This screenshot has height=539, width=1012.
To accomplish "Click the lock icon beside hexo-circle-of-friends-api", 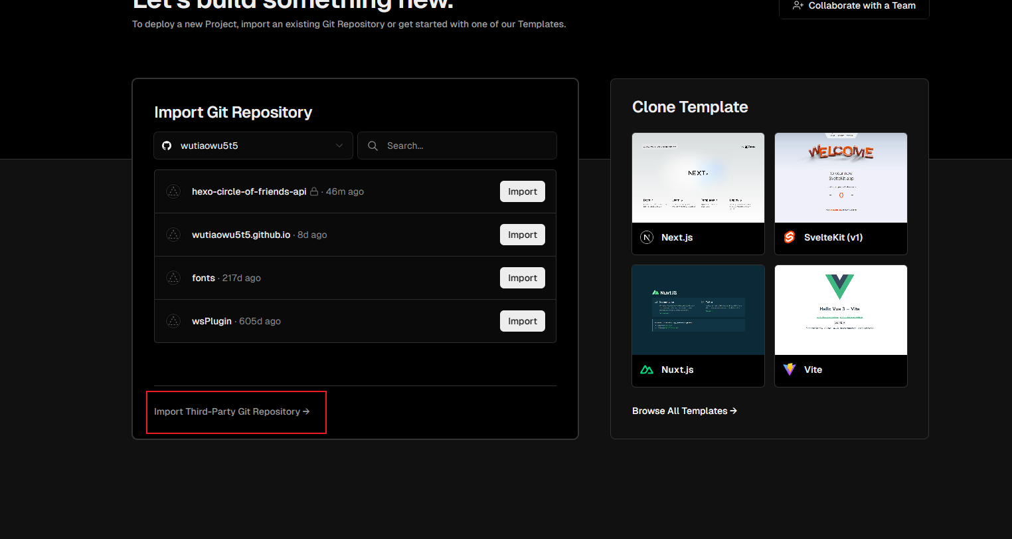I will (314, 191).
